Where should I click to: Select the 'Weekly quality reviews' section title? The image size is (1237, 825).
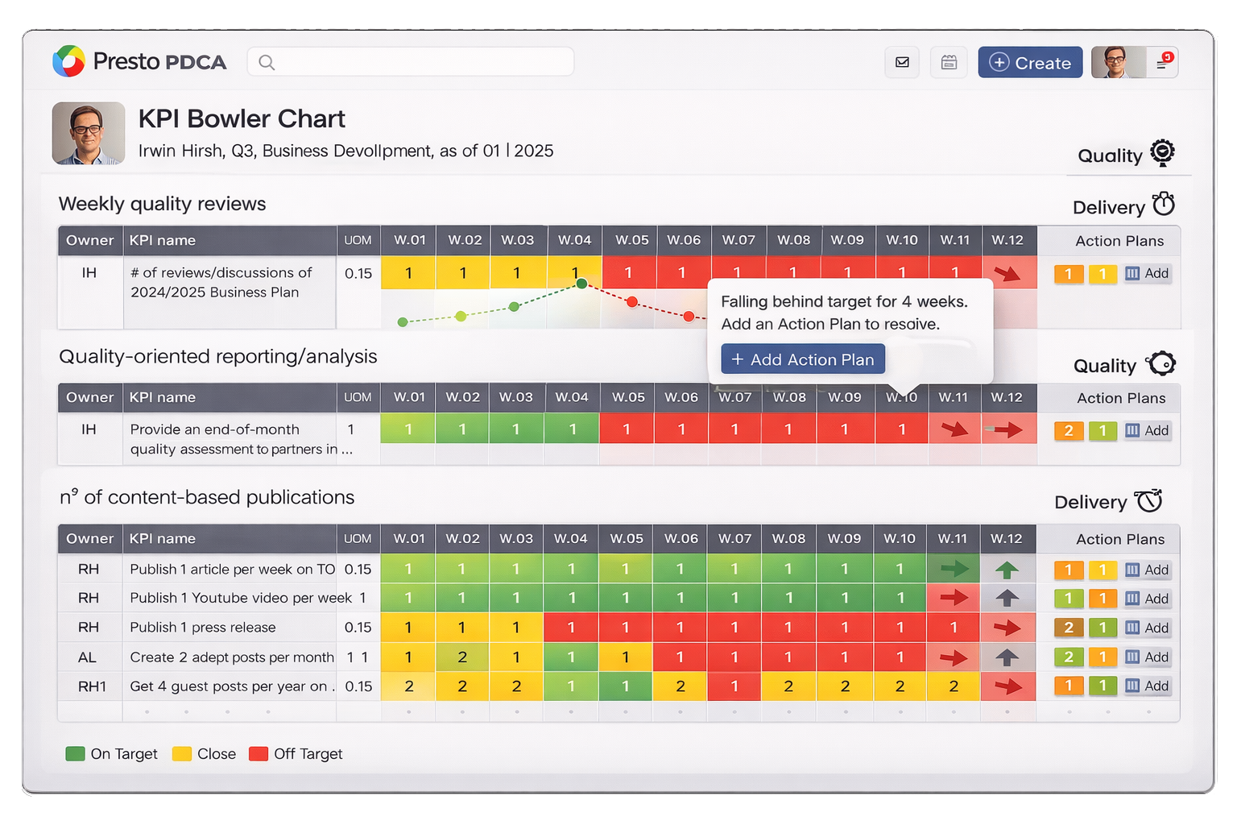pos(162,204)
